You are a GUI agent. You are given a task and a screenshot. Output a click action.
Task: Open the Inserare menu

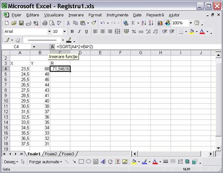click(76, 15)
